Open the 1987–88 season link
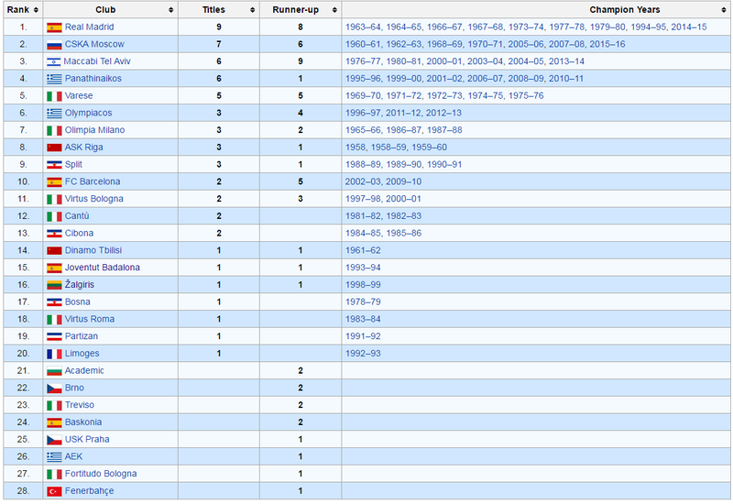This screenshot has width=733, height=504. pyautogui.click(x=444, y=130)
